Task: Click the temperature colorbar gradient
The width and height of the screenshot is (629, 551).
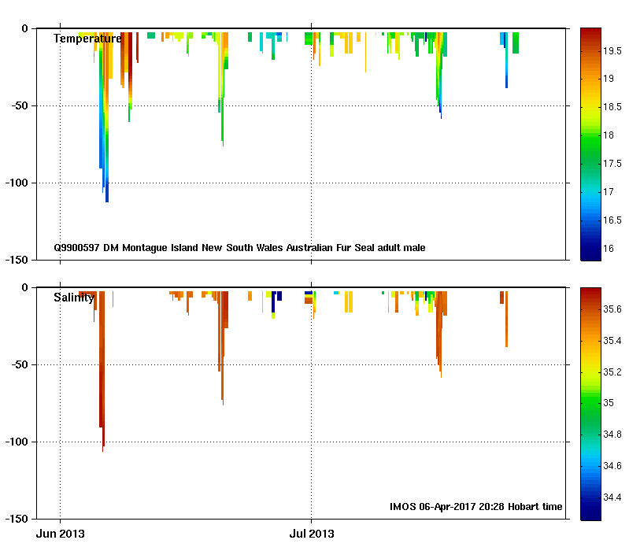Action: pyautogui.click(x=591, y=144)
